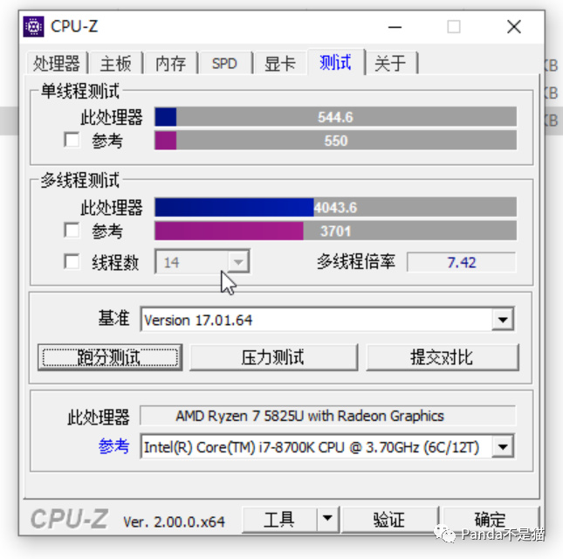The height and width of the screenshot is (559, 563).
Task: Click the CPU-Z app icon in title bar
Action: 33,26
